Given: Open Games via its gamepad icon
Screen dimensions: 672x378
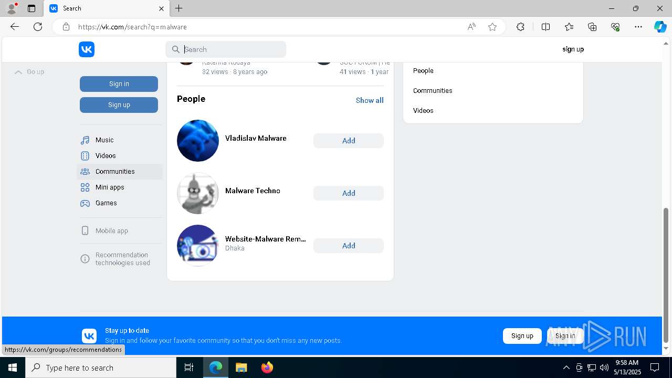Looking at the screenshot, I should tap(85, 203).
